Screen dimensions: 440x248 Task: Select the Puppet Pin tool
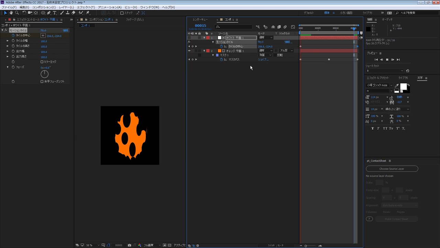88,13
